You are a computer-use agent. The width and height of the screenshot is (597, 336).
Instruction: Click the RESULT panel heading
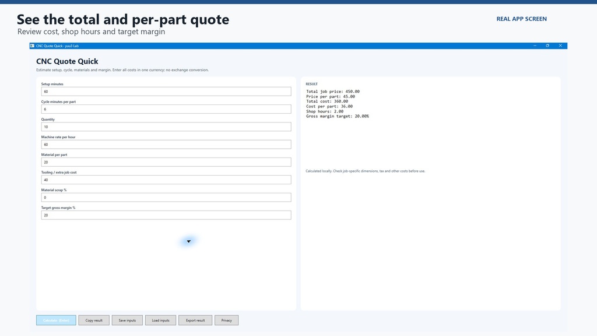311,84
